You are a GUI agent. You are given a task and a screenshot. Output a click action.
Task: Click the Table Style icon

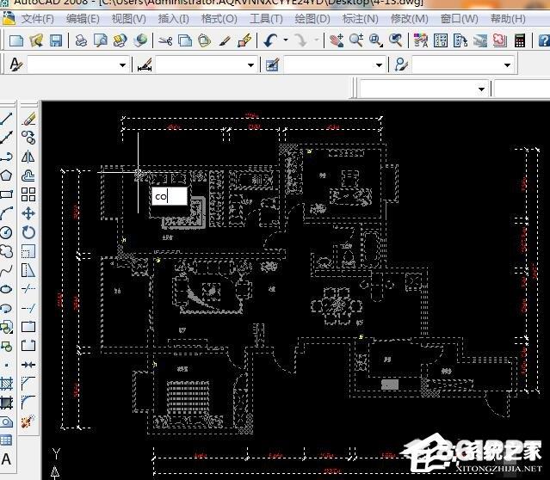[273, 65]
